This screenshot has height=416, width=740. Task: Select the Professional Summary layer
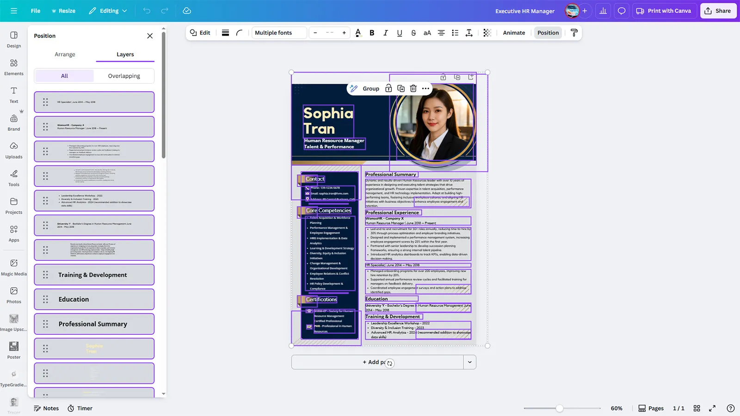click(94, 324)
